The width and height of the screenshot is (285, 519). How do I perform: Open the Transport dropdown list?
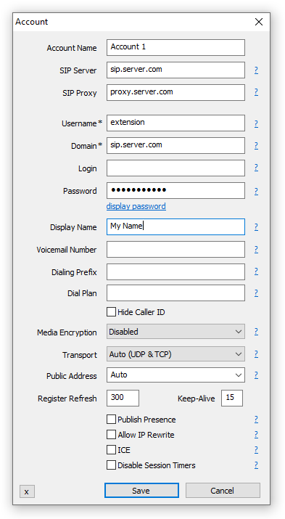pos(175,354)
